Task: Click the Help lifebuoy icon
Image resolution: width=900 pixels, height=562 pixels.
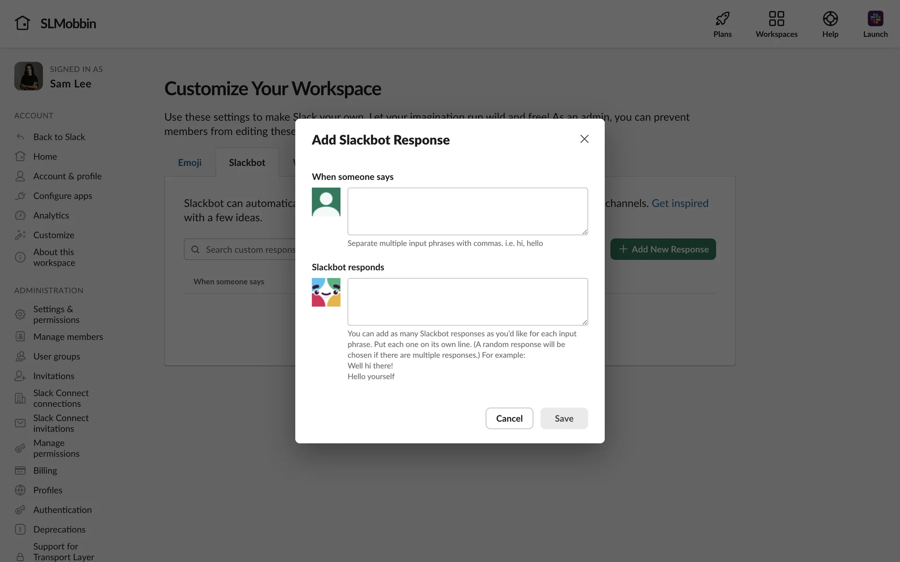Action: coord(830,19)
